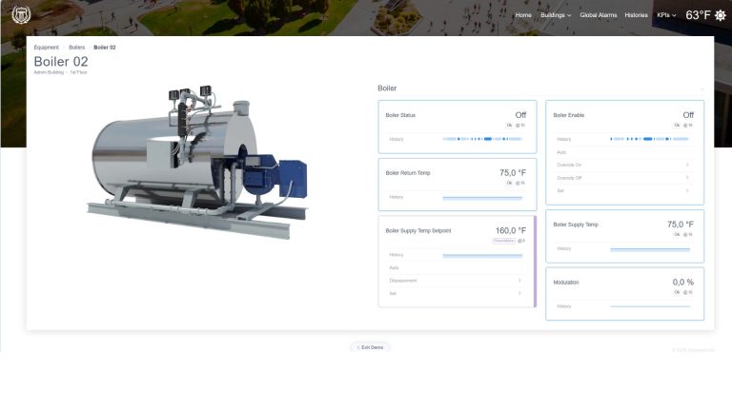732x411 pixels.
Task: Follow the Boilers breadcrumb link
Action: click(x=76, y=48)
